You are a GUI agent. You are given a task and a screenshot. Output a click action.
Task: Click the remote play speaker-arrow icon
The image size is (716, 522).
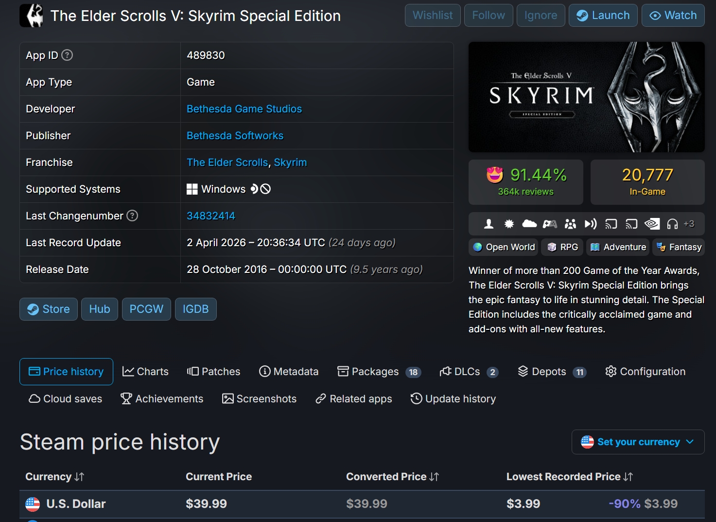pyautogui.click(x=591, y=224)
